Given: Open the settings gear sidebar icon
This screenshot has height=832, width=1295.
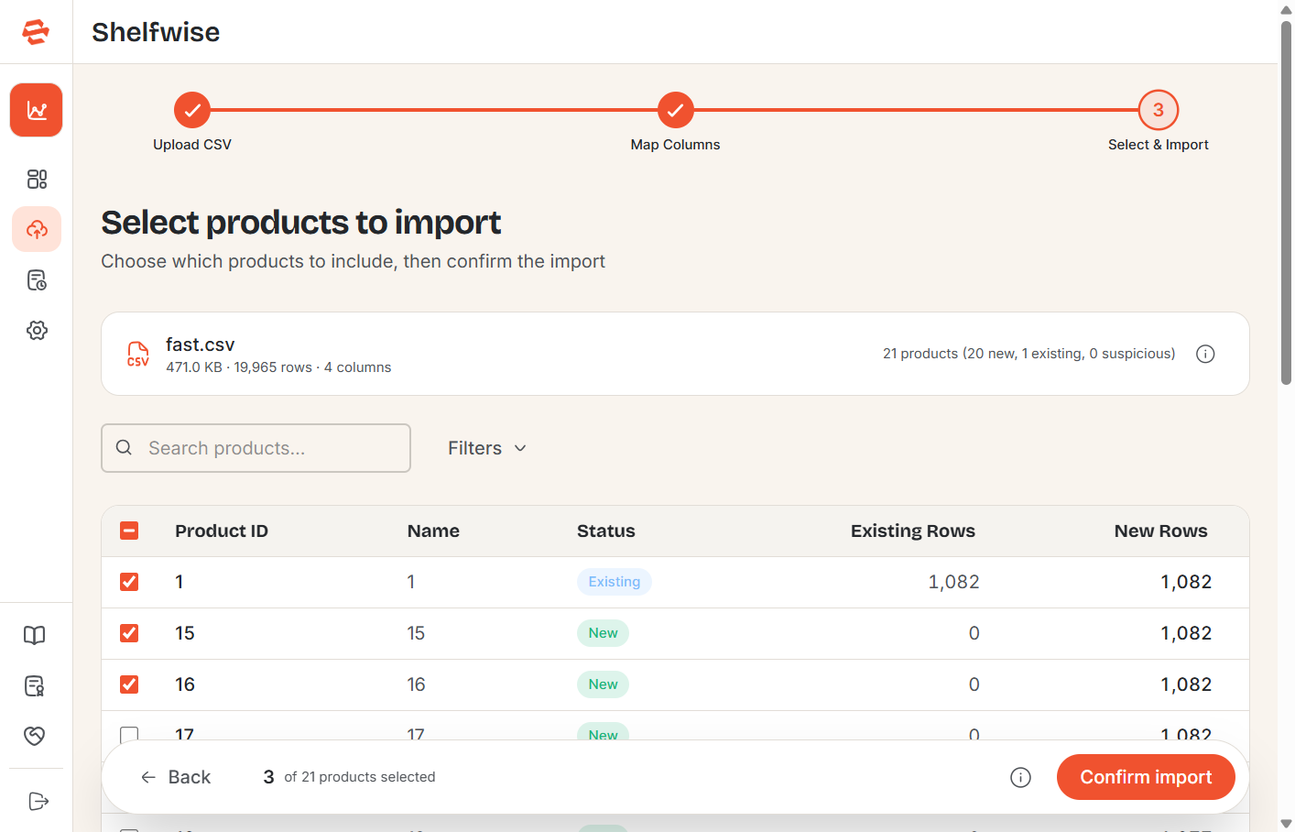Looking at the screenshot, I should coord(37,330).
